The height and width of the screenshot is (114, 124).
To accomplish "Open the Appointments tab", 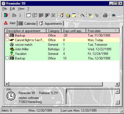I will pos(51,23).
